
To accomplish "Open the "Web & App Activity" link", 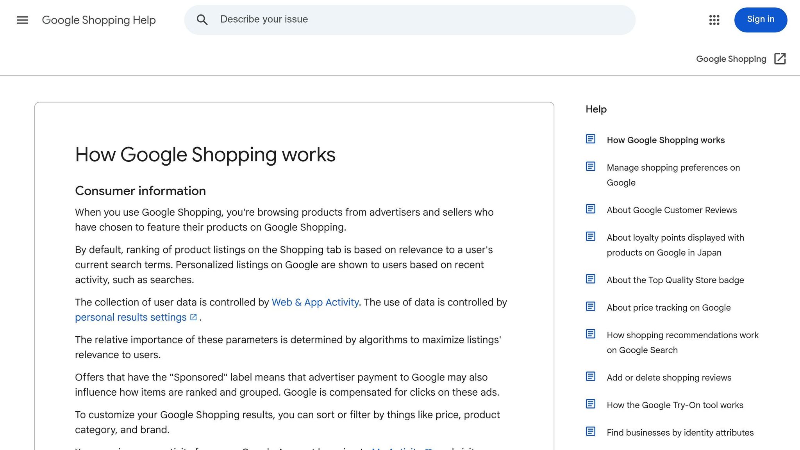I will pyautogui.click(x=315, y=302).
